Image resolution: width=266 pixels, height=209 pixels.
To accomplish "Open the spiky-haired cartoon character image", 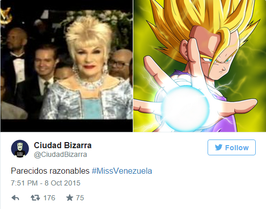I will point(199,66).
